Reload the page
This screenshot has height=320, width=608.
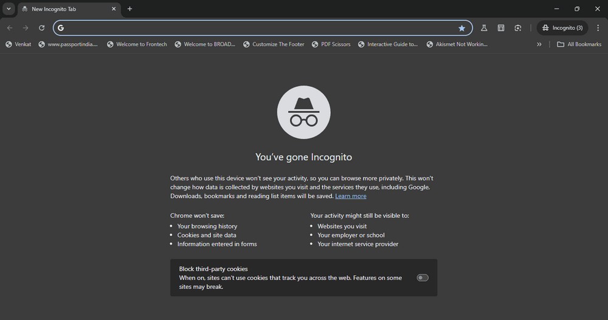(41, 28)
